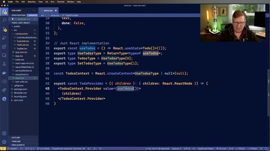
Task: Open the Testing flask icon view
Action: (x=4, y=64)
